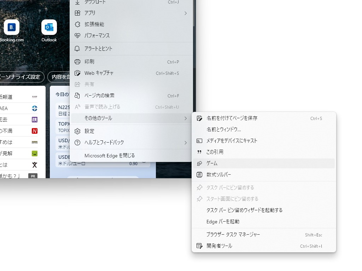362x271 pixels.
Task: Open パフォーマンス via the heart icon
Action: pos(77,36)
